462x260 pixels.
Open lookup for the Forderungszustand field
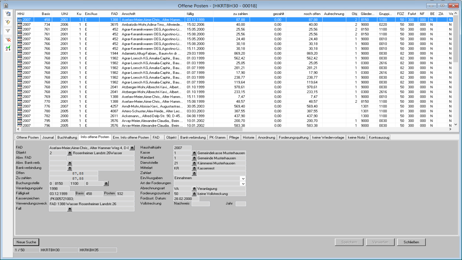194,194
